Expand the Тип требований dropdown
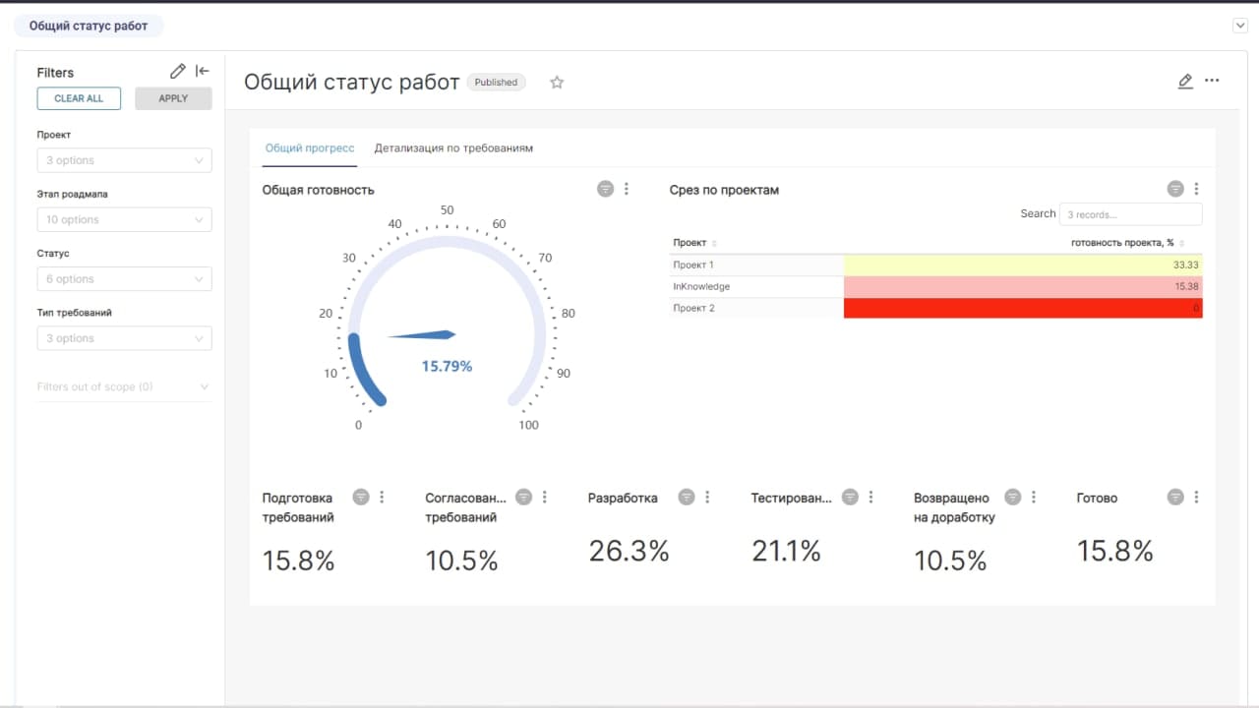 coord(124,338)
